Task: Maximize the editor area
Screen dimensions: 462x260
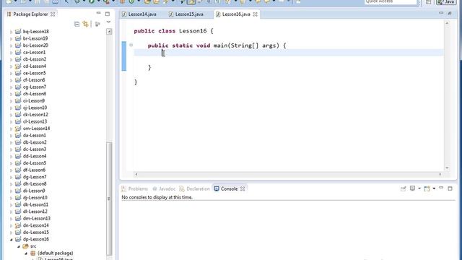Action: [x=450, y=13]
